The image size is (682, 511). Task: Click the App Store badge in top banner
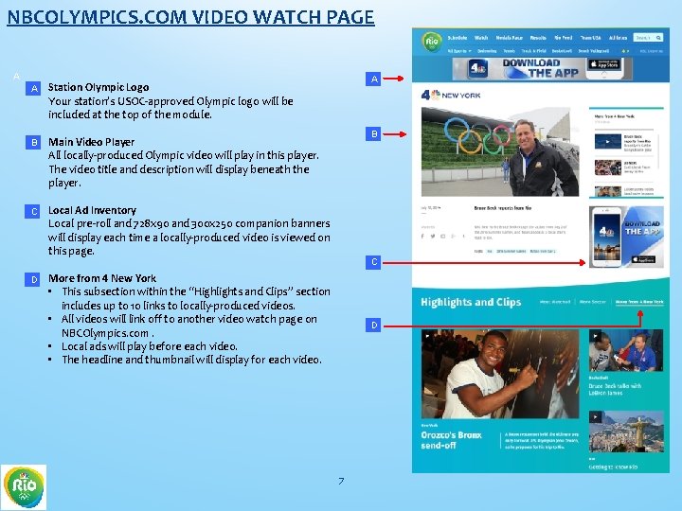pos(604,64)
